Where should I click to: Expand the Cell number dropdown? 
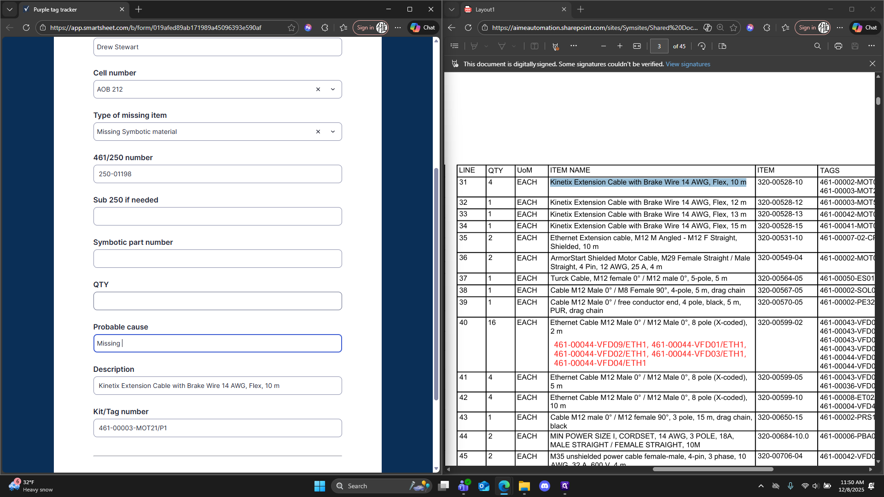point(333,89)
